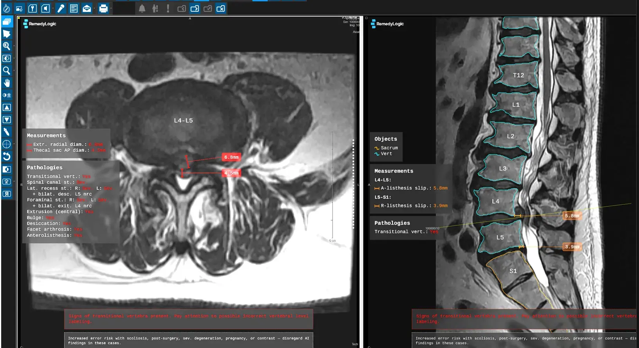
Task: Click the Sacrum legend entry under Objects
Action: pos(386,148)
